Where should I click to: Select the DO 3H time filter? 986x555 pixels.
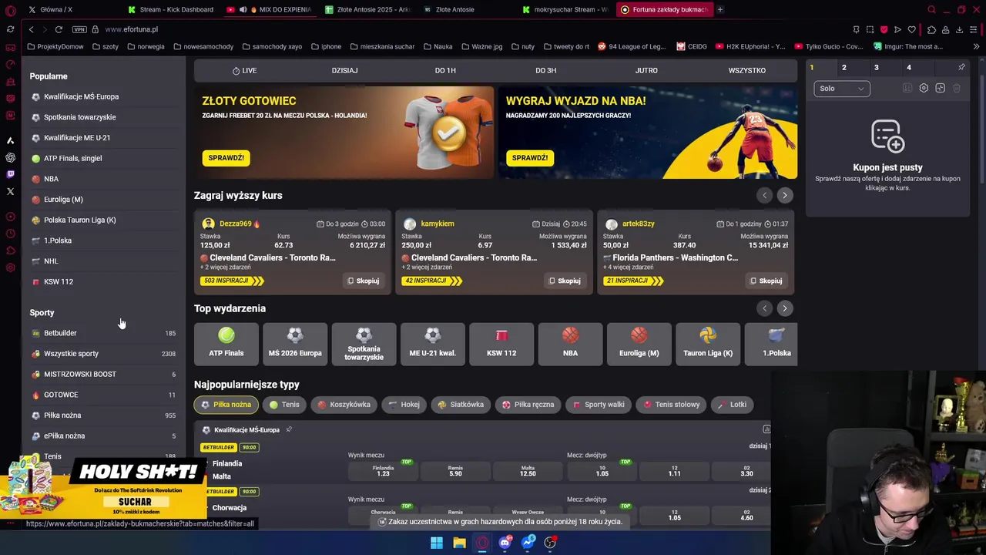pyautogui.click(x=545, y=70)
